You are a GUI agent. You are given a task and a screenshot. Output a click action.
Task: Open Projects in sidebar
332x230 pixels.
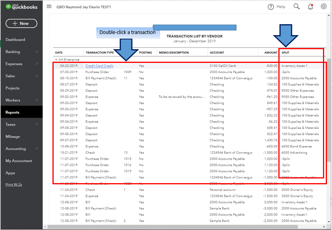tap(13, 88)
